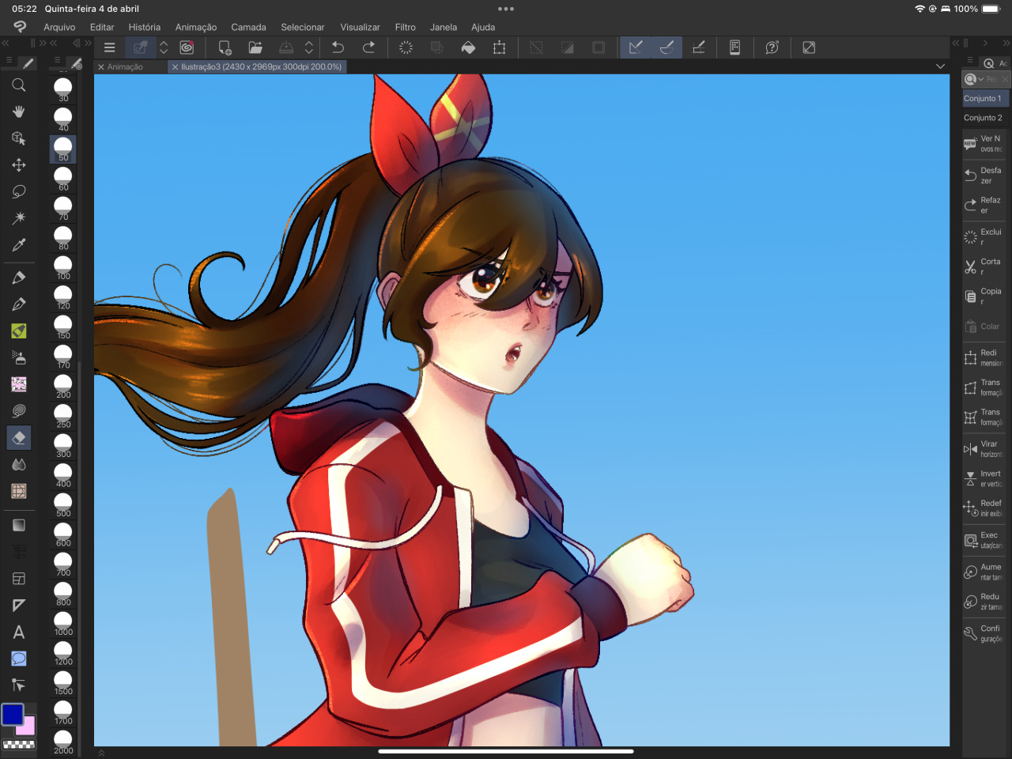The width and height of the screenshot is (1012, 759).
Task: Click Copiar in Quick Access
Action: click(x=984, y=296)
